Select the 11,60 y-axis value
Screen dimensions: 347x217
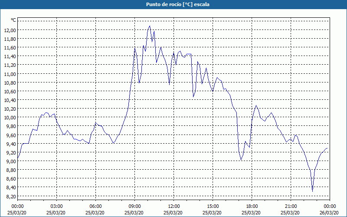tap(10, 48)
